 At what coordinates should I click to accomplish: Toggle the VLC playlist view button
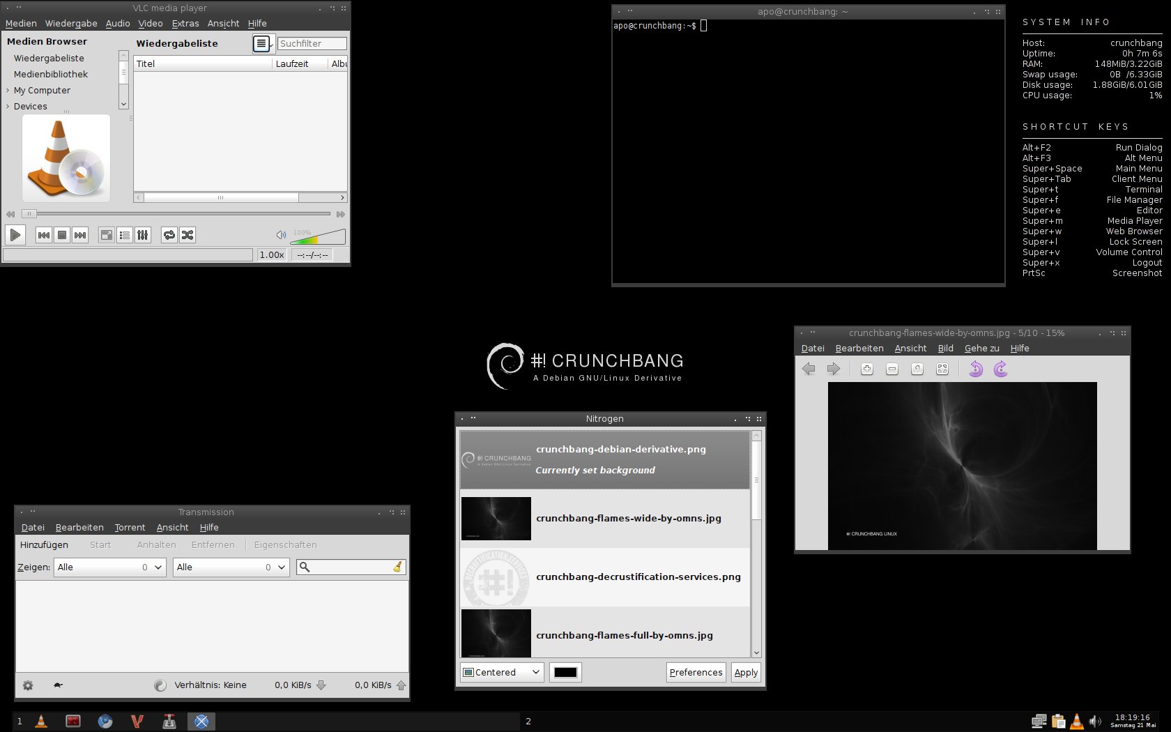tap(125, 235)
